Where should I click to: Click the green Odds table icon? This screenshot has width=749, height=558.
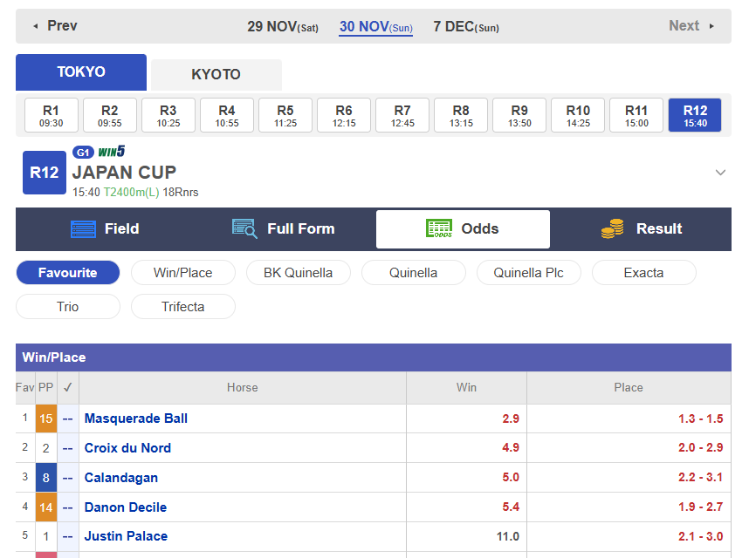coord(438,228)
